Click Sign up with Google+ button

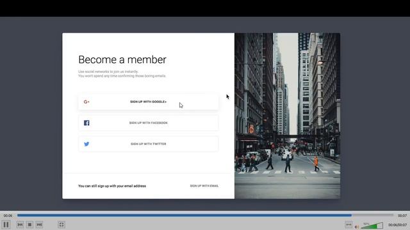148,102
